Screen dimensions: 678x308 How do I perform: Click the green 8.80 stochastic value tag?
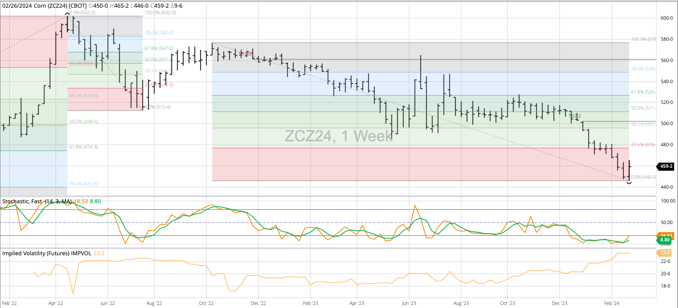coord(664,240)
